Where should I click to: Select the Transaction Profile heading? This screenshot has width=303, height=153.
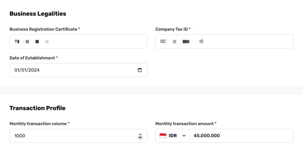point(38,108)
